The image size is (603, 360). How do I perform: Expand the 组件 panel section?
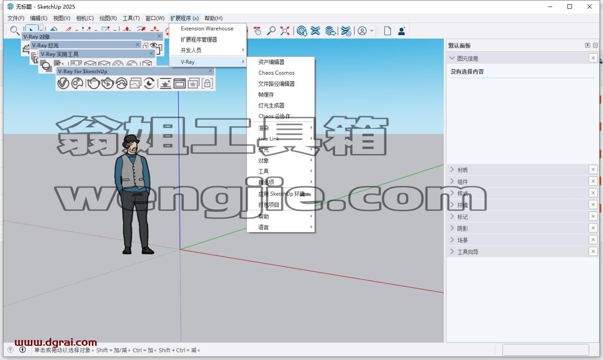tap(452, 181)
